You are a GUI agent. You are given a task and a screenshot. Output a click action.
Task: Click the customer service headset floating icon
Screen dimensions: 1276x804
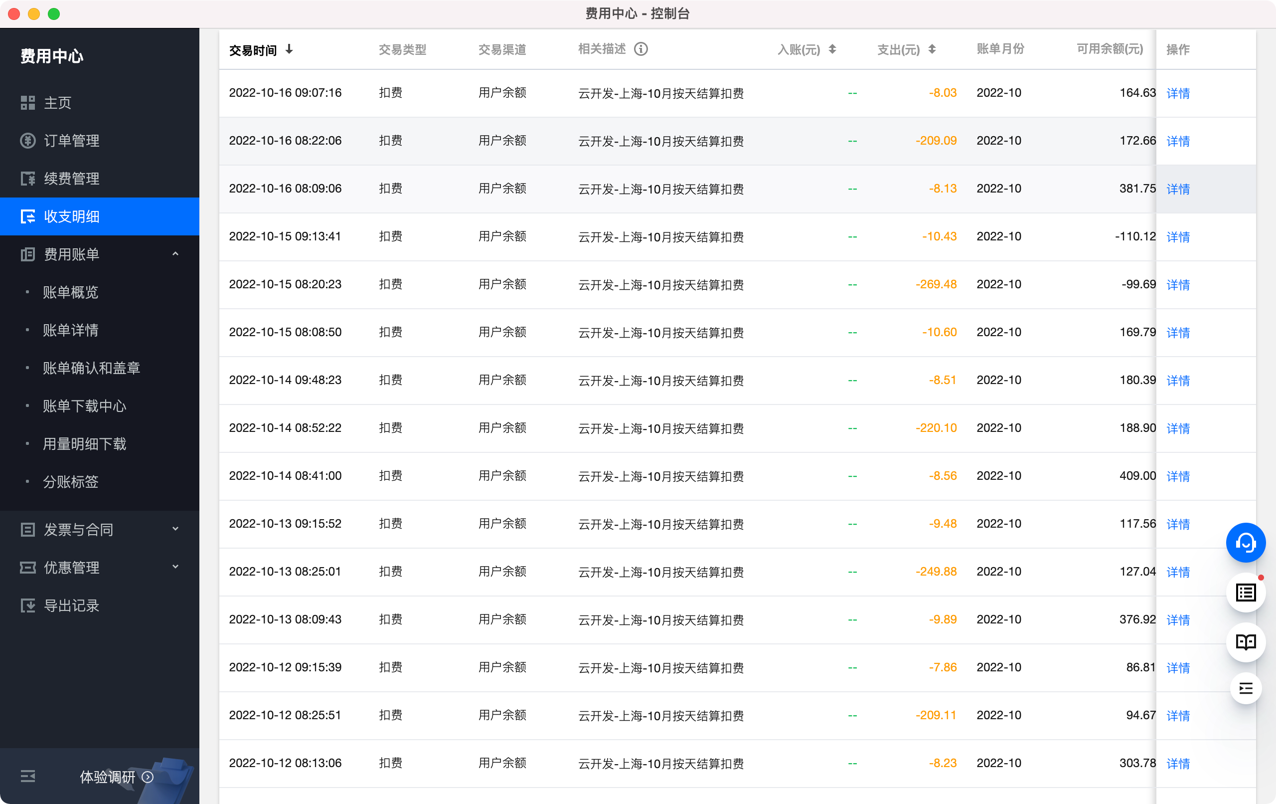[1245, 543]
